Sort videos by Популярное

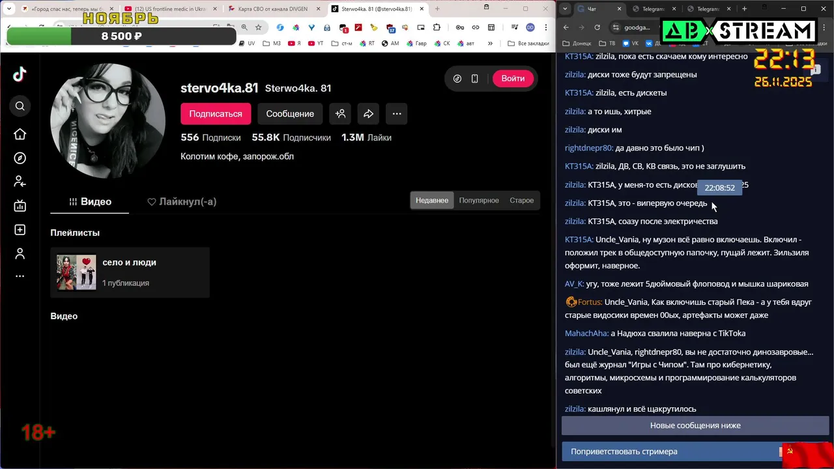479,200
